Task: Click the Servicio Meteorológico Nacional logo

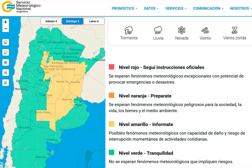Action: [x=21, y=7]
